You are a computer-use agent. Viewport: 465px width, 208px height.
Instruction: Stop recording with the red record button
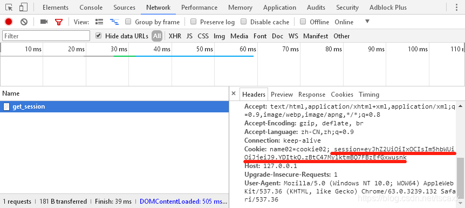(x=9, y=22)
